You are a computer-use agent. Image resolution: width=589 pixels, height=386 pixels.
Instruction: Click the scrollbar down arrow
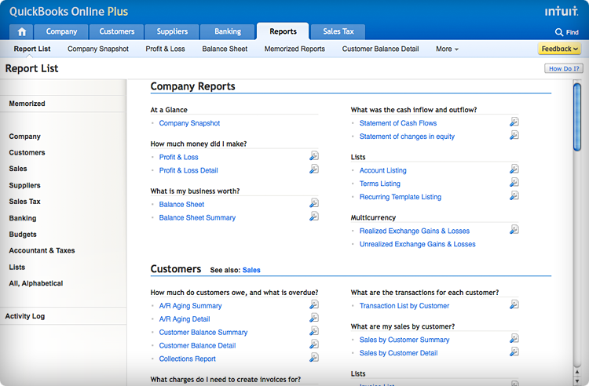[577, 381]
